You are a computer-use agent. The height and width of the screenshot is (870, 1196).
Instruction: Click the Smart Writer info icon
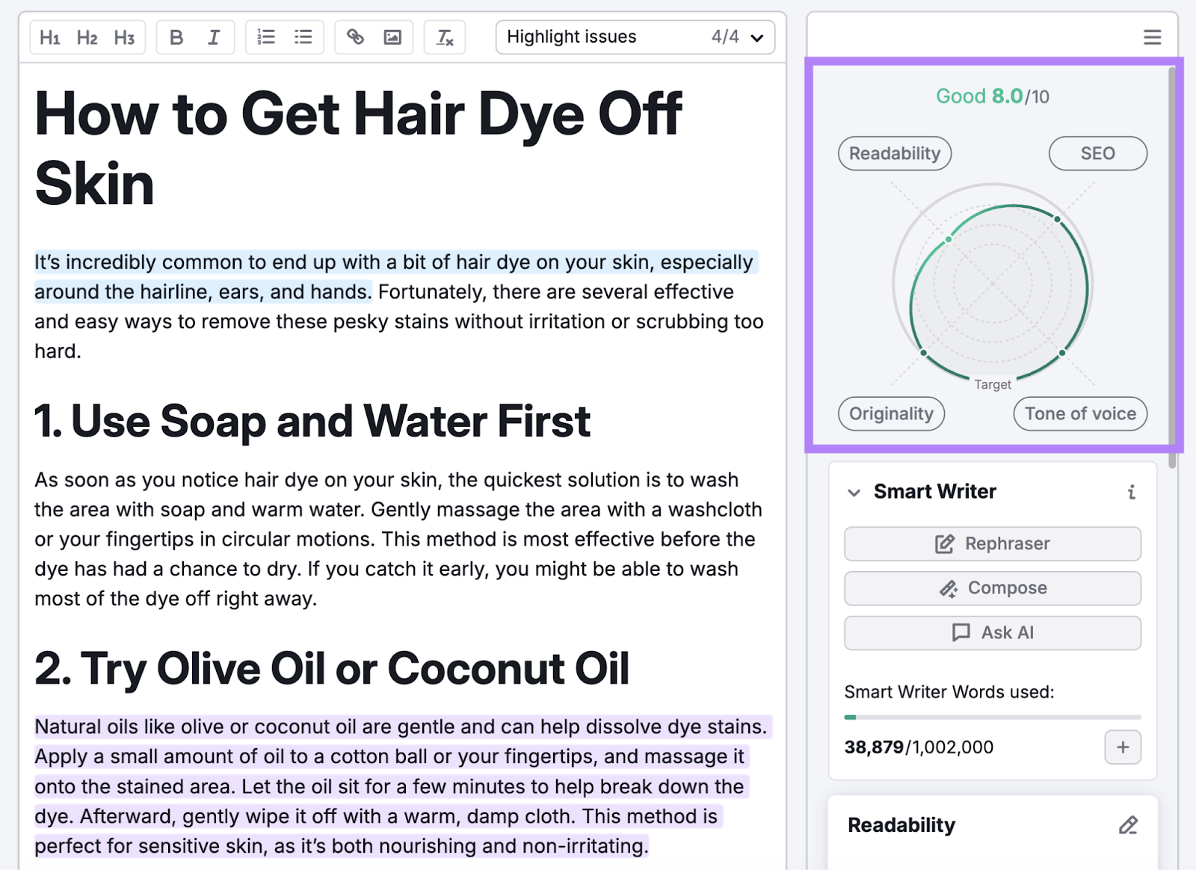click(1132, 493)
